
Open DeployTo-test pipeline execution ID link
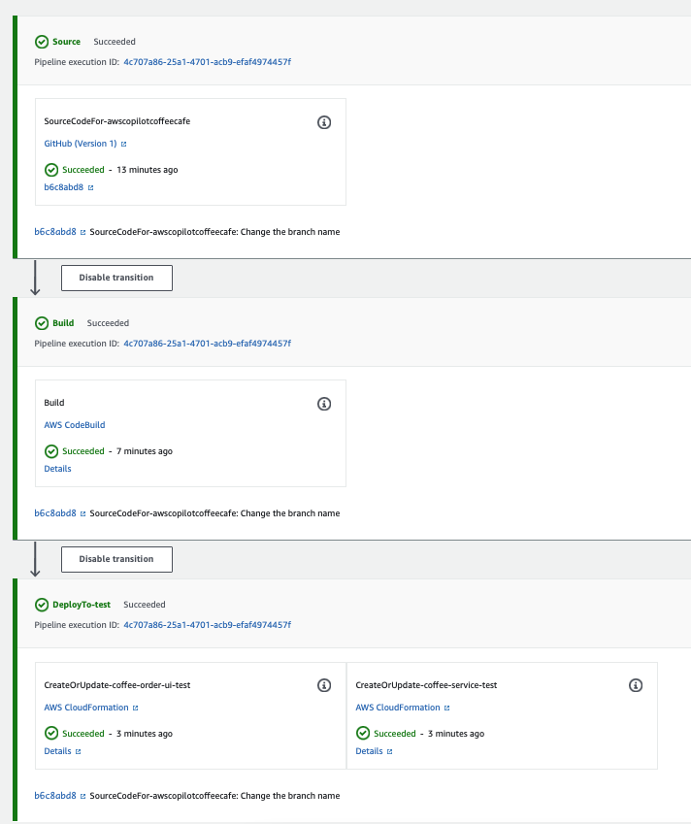207,625
